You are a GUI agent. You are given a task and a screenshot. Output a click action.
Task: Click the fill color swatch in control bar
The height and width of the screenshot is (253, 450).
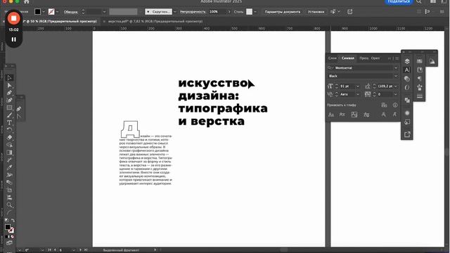coord(37,12)
